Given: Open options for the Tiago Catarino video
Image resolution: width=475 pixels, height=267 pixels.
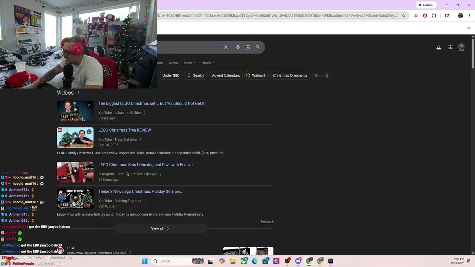Looking at the screenshot, I should (141, 139).
